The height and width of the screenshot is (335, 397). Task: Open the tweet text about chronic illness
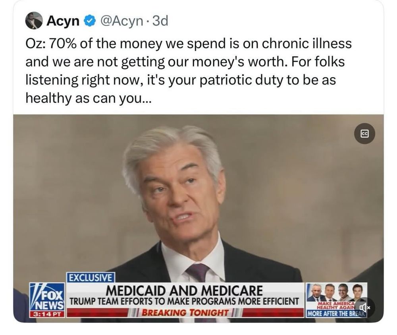pos(188,71)
